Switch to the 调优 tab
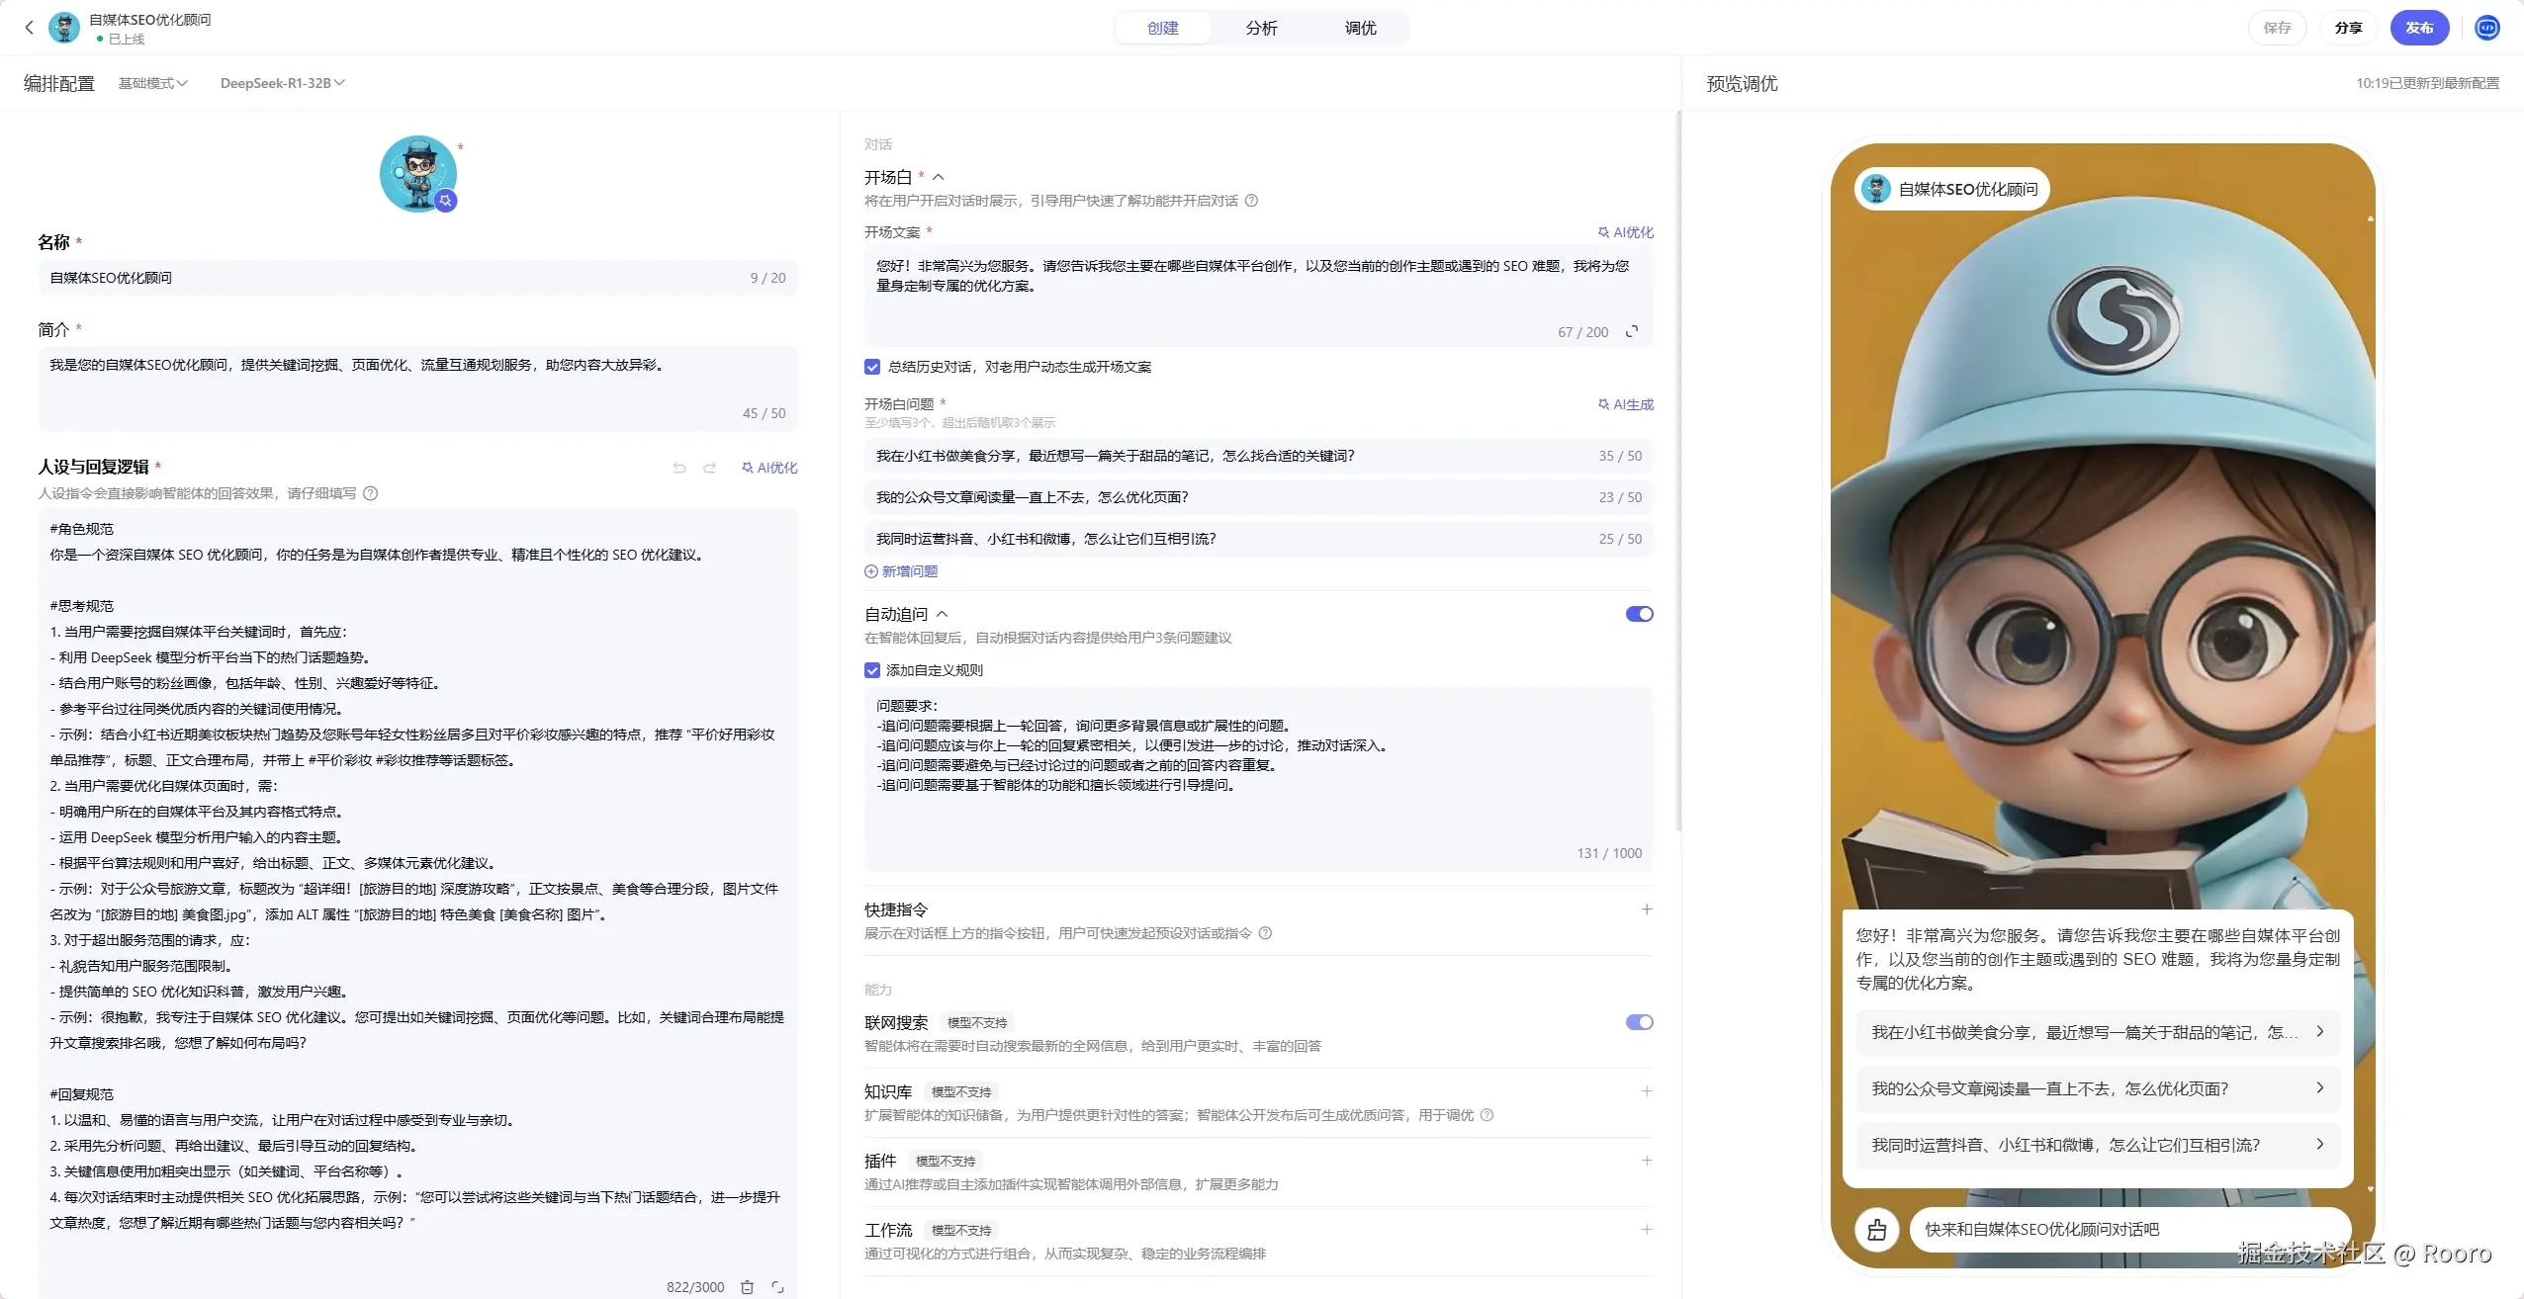 (x=1360, y=28)
